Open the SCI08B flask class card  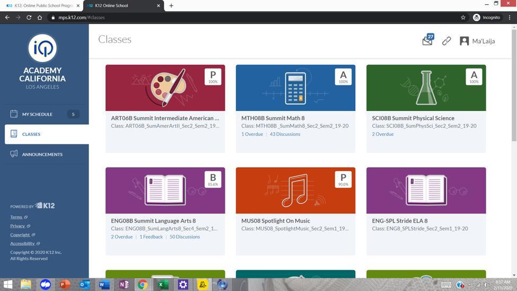tap(426, 88)
